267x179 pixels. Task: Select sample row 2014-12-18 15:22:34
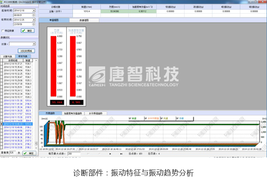click(x=18, y=94)
